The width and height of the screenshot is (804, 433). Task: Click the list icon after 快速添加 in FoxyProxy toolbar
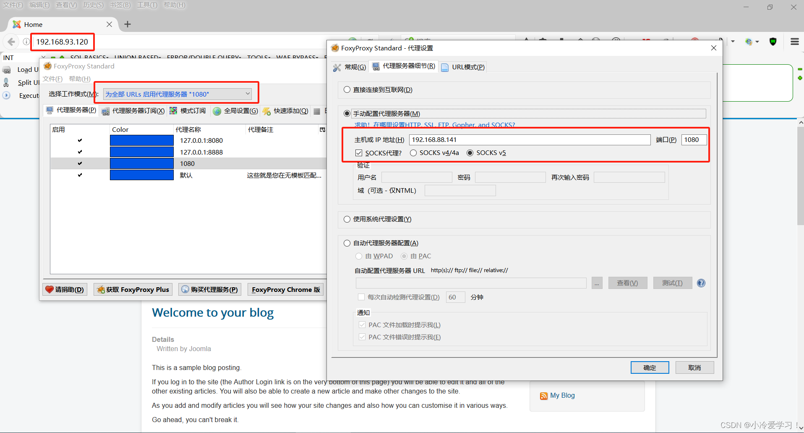[x=317, y=111]
